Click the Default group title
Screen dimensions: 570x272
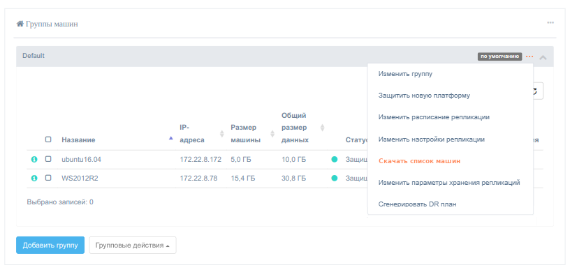coord(34,56)
